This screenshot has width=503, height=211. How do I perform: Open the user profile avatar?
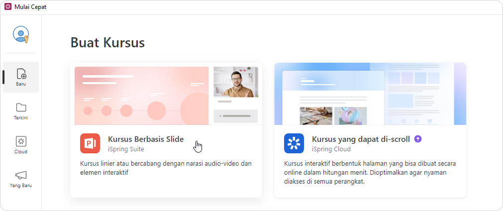coord(20,35)
